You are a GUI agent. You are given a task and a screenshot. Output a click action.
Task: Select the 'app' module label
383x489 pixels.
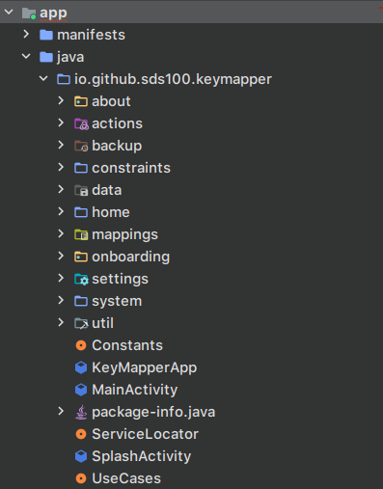click(x=53, y=14)
